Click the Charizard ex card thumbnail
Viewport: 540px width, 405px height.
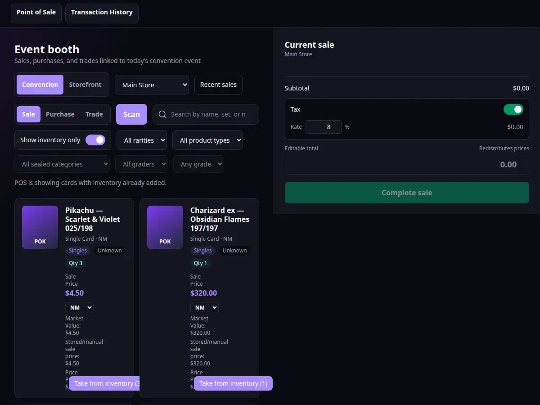point(165,227)
